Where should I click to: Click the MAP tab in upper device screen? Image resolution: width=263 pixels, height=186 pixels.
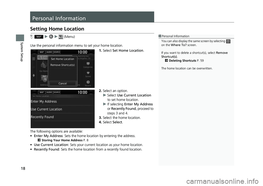tap(42, 52)
